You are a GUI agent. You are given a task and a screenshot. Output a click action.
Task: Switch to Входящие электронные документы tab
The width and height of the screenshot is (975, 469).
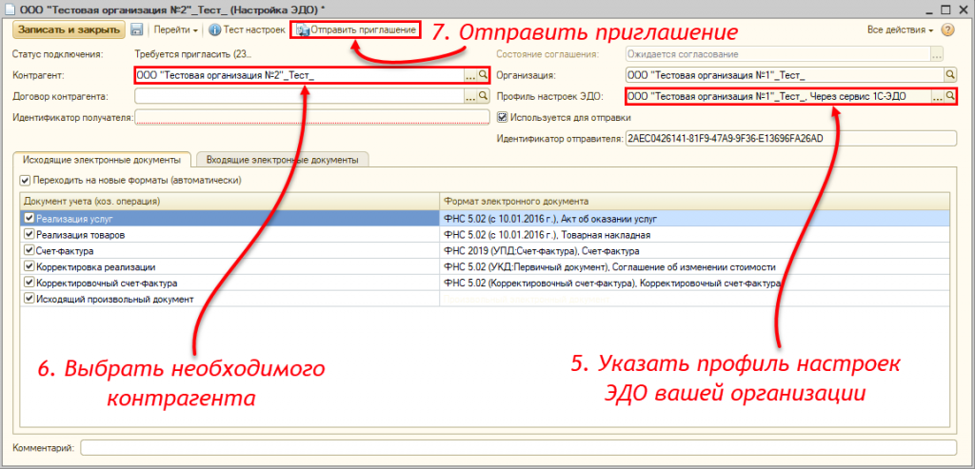[x=282, y=160]
